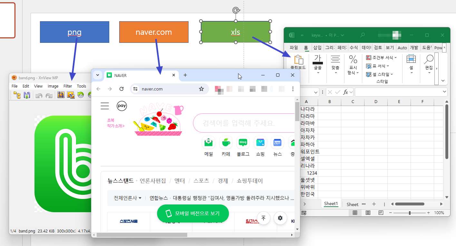Open the 전체언론사 dropdown on Naver
Viewport: 456px width, 246px height.
pos(128,198)
